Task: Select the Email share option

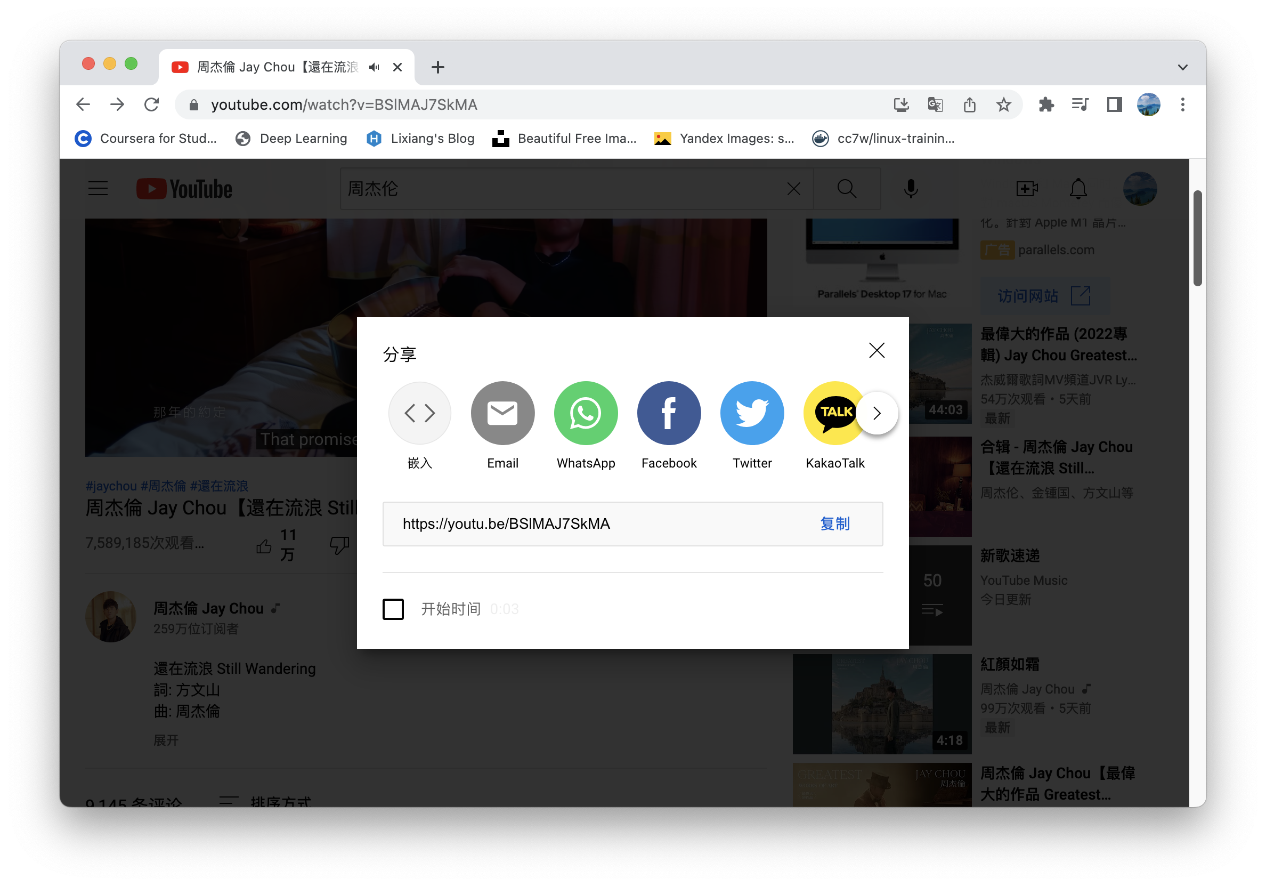Action: (502, 413)
